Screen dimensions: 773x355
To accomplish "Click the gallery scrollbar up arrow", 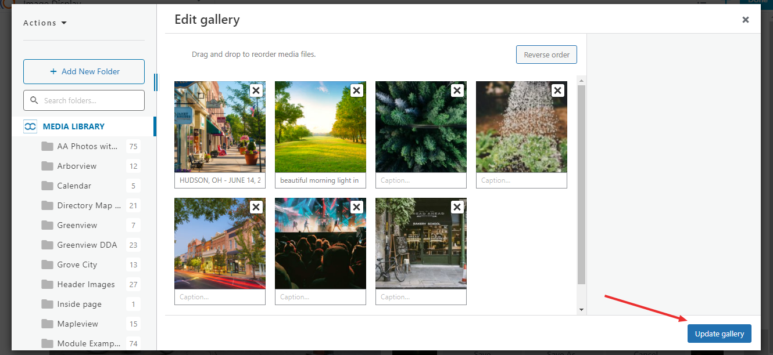I will tap(581, 80).
